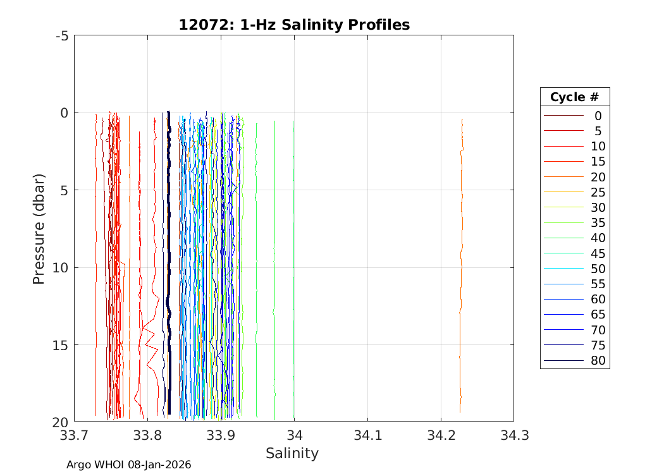Click x-axis tick label '34.1'
The width and height of the screenshot is (664, 474).
tap(367, 435)
